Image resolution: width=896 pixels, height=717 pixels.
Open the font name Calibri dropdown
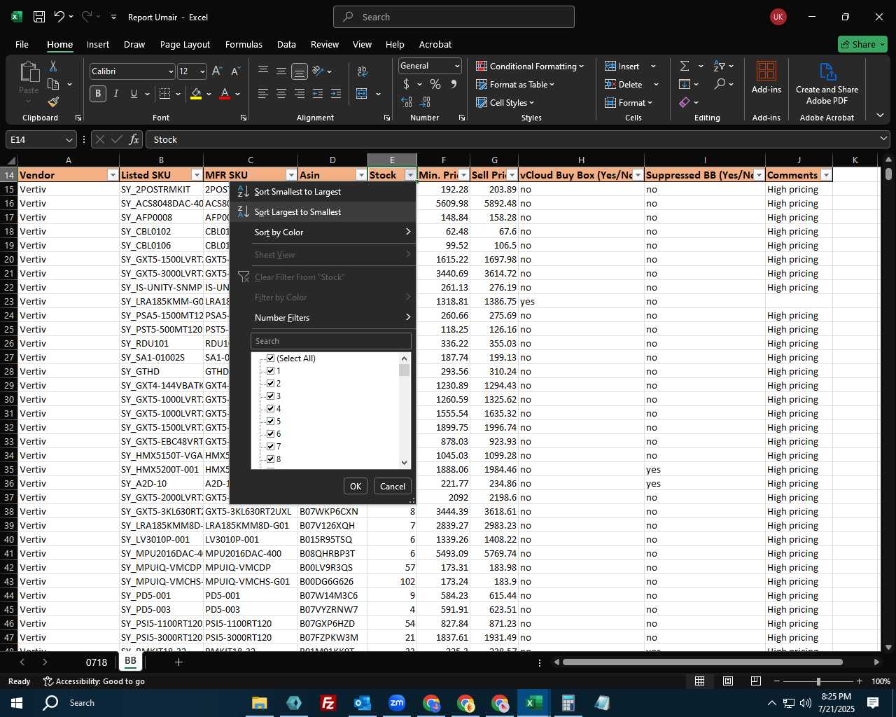tap(171, 71)
